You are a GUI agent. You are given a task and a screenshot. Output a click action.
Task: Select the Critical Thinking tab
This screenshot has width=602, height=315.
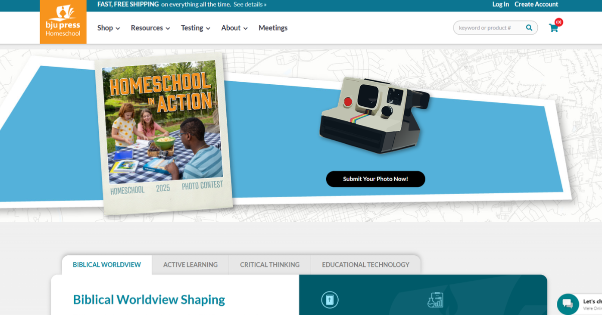click(269, 265)
